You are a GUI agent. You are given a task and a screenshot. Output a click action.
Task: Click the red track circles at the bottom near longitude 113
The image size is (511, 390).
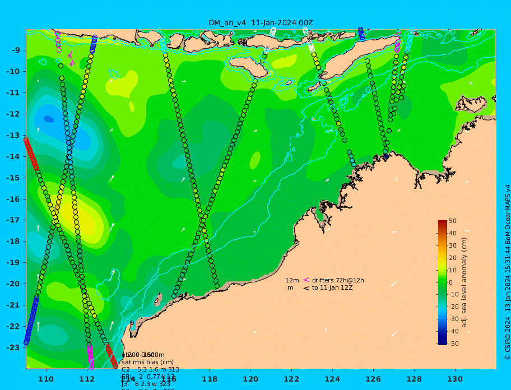pos(112,357)
